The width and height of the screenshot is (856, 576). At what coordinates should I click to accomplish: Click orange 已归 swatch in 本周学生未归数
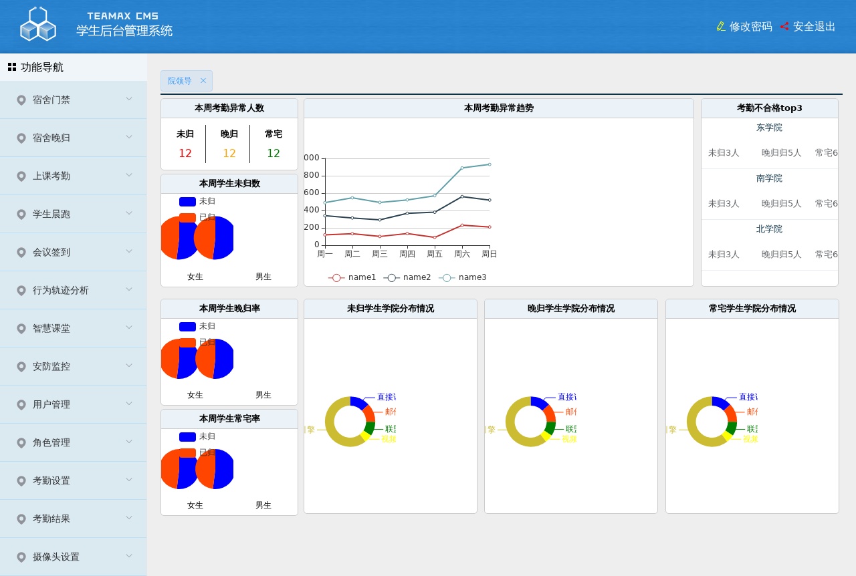tap(187, 217)
